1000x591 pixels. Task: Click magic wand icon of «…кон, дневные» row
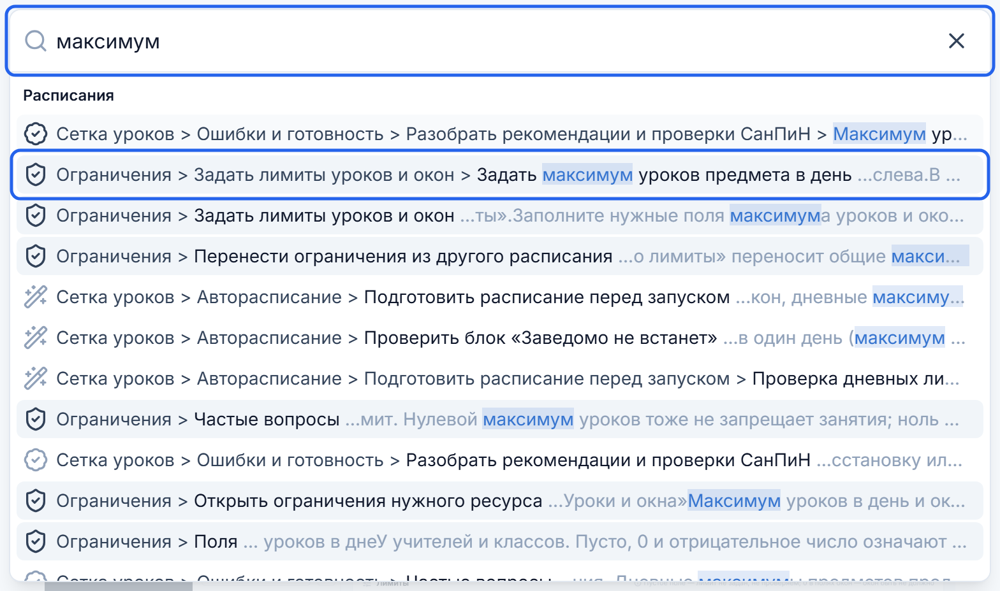click(36, 297)
